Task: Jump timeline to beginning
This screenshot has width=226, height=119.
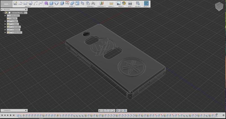Action: click(2, 115)
